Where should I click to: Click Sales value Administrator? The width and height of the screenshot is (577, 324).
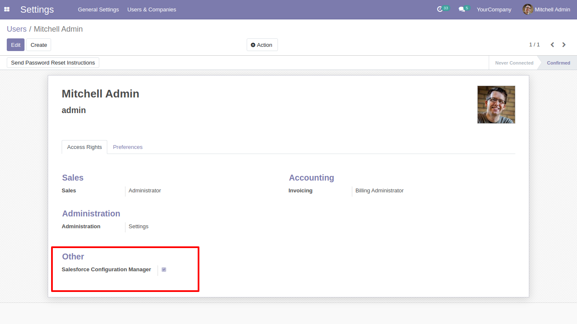point(145,191)
